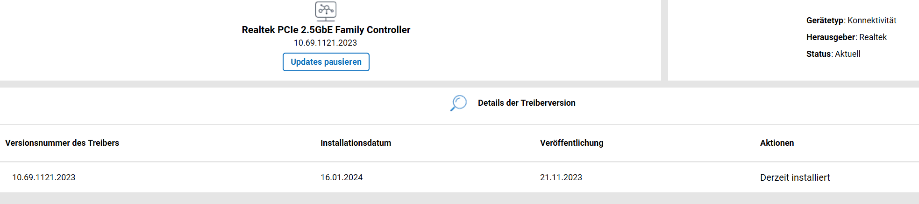Click the Aktionen column header
919x204 pixels.
[x=777, y=143]
